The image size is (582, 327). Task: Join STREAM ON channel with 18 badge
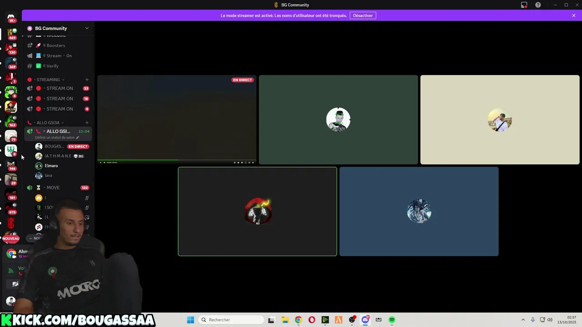pos(58,99)
